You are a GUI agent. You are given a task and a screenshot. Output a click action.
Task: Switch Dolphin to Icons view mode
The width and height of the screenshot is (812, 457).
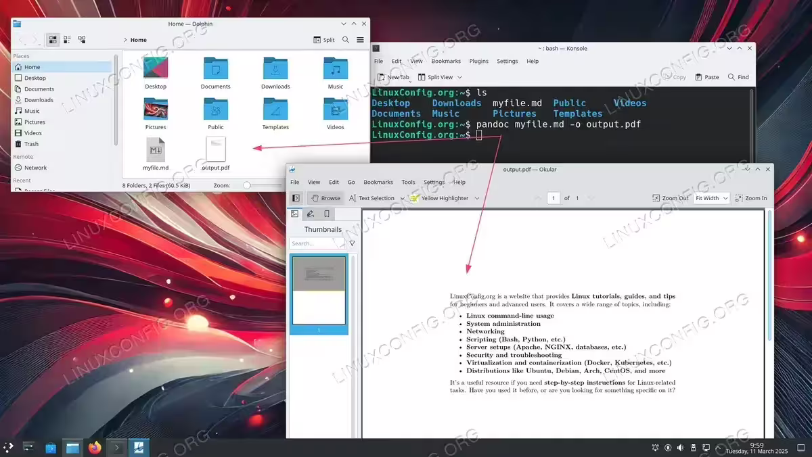53,40
